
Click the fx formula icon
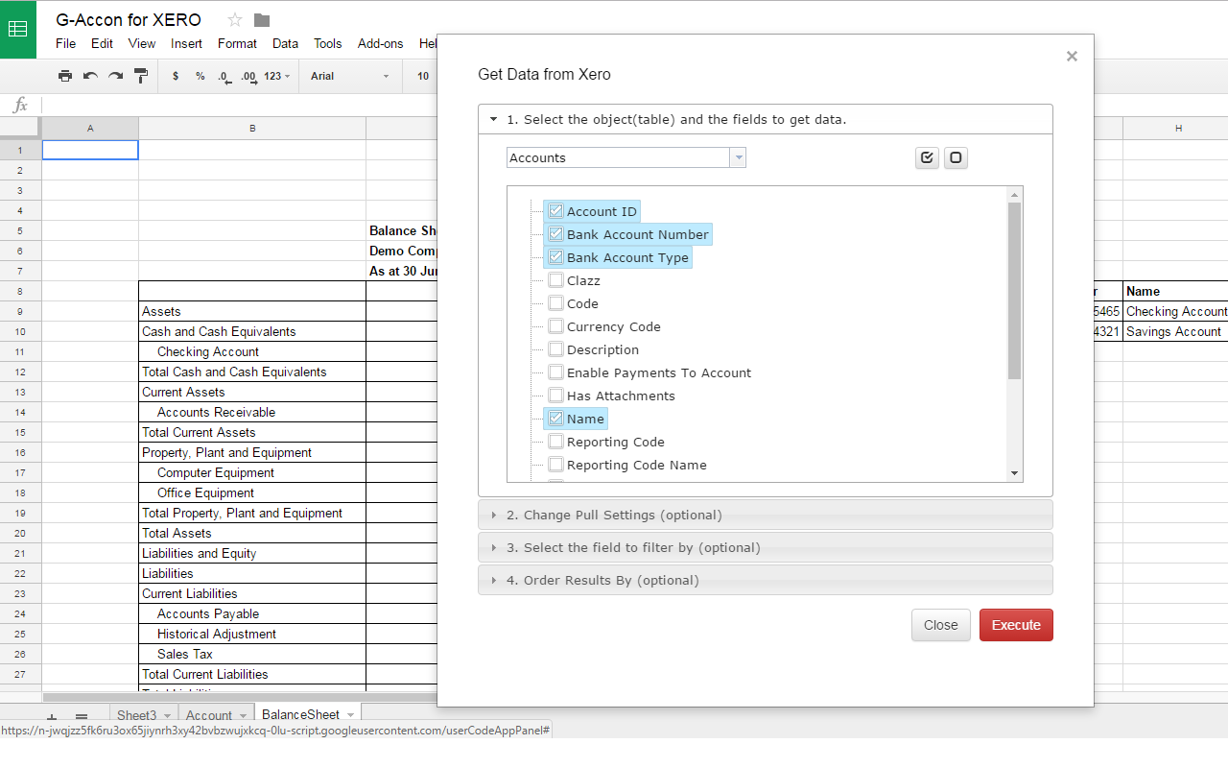(x=20, y=105)
